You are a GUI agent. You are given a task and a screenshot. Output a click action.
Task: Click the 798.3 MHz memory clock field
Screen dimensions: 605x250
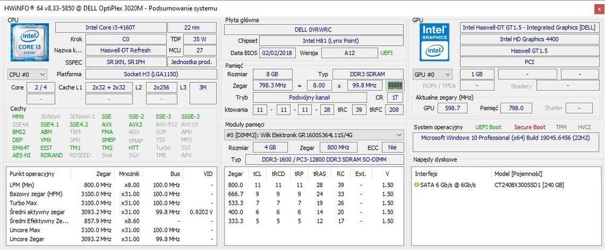click(x=272, y=85)
